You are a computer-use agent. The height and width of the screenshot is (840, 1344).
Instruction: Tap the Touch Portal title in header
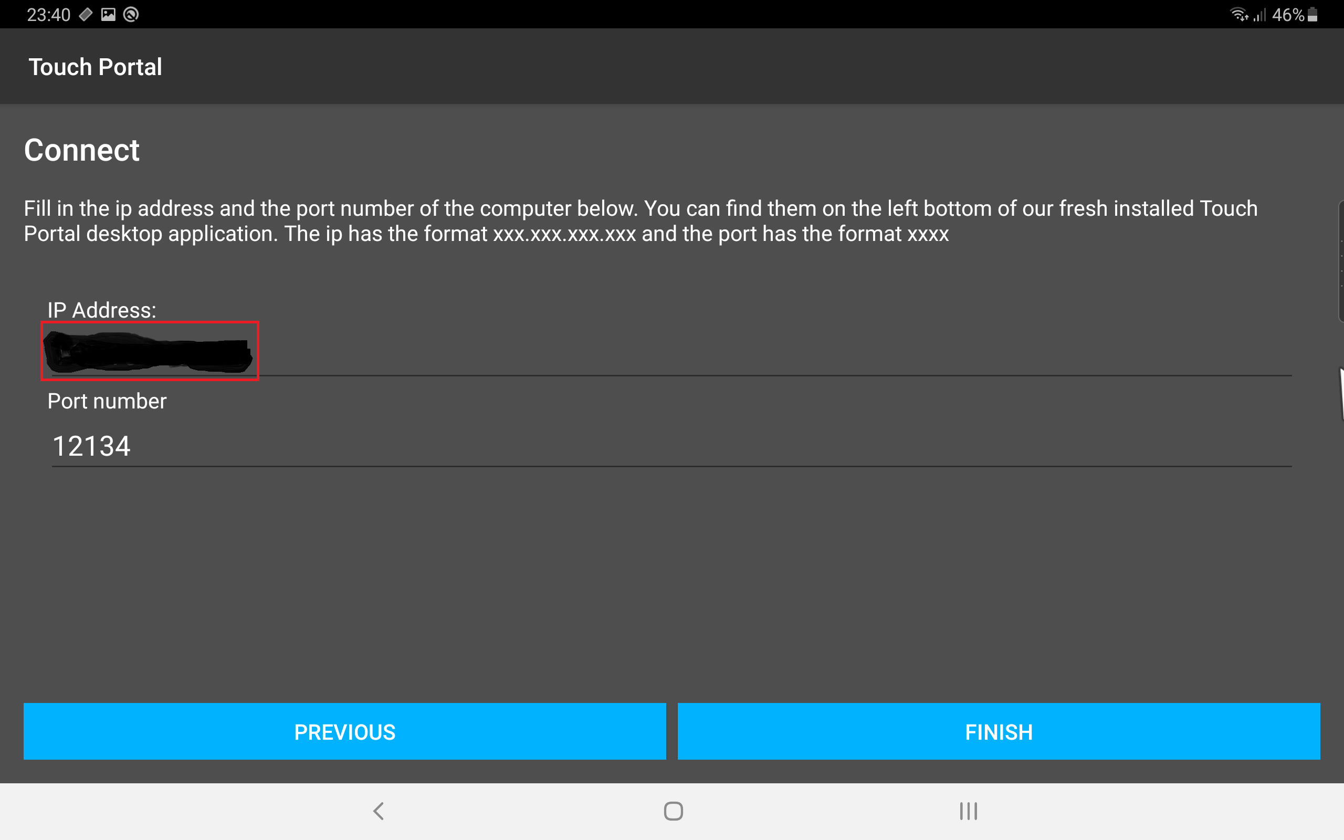pyautogui.click(x=95, y=67)
